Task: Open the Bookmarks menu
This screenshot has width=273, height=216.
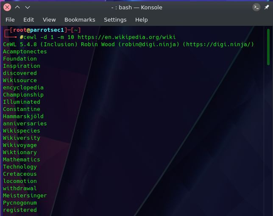Action: [x=80, y=19]
